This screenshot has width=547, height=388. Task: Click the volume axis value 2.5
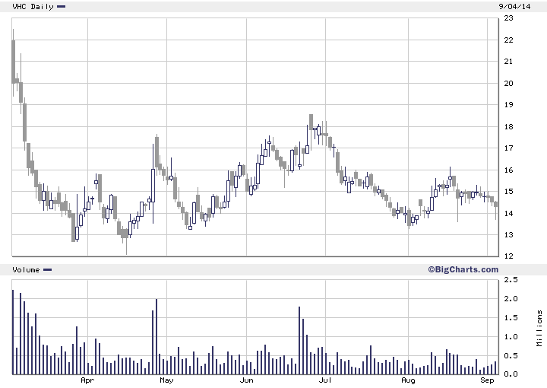(x=511, y=280)
